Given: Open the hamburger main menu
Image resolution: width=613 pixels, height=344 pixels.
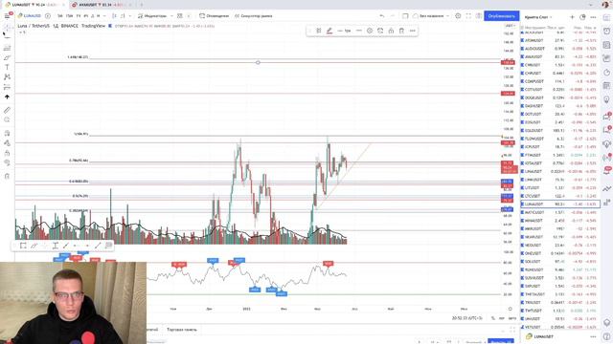Looking at the screenshot, I should [7, 16].
